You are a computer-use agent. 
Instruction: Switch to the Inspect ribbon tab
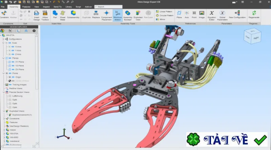click(x=46, y=7)
